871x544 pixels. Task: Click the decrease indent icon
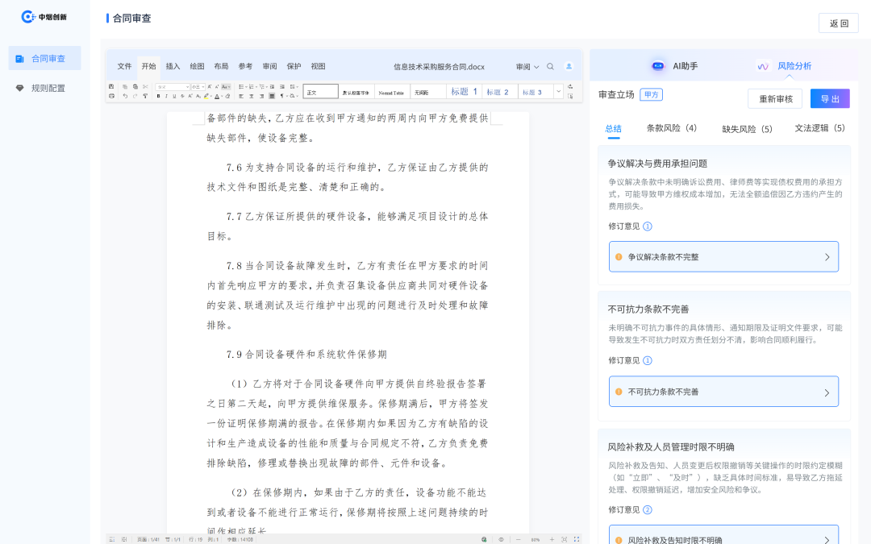coord(273,86)
